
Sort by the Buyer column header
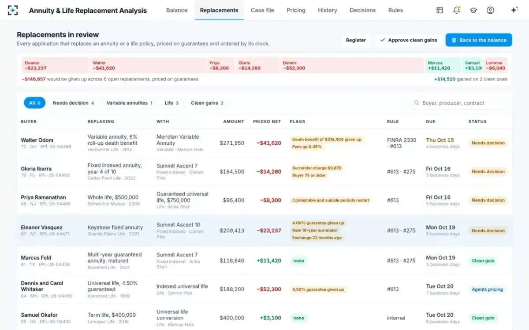(29, 121)
